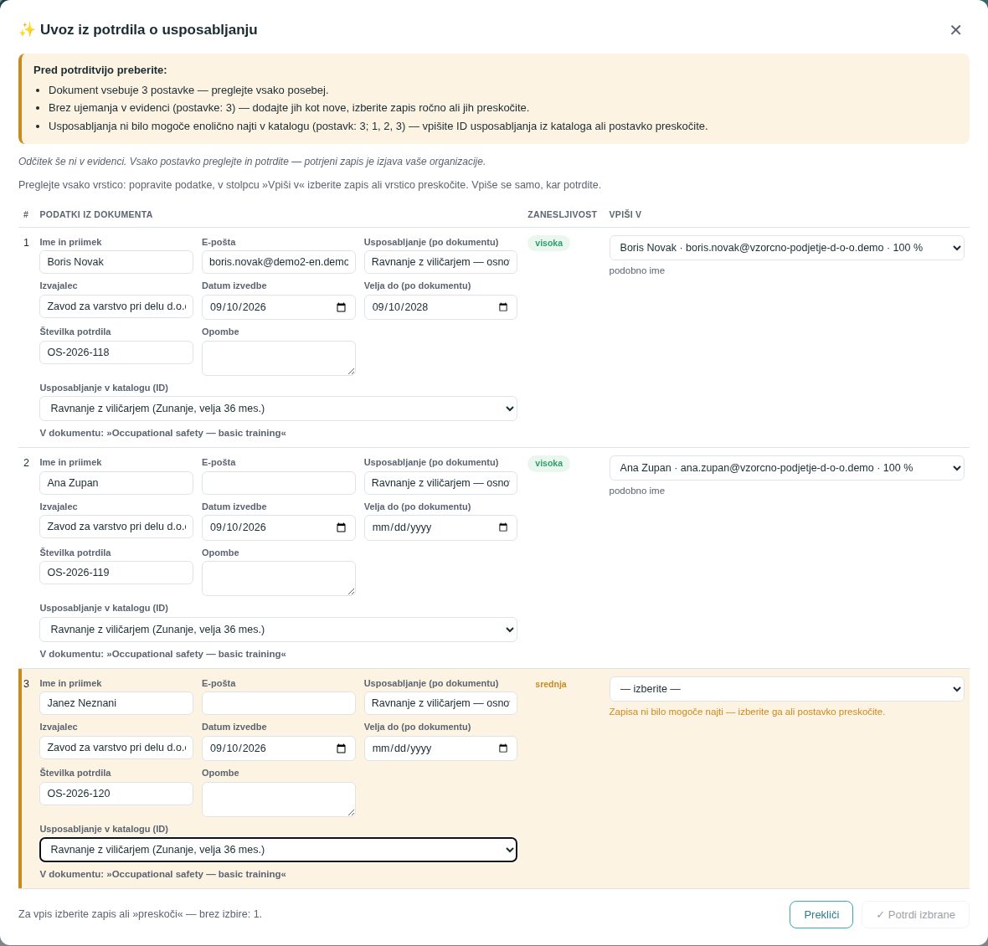Open calendar picker for Boris Novak's Velja do
The height and width of the screenshot is (946, 988).
click(503, 307)
